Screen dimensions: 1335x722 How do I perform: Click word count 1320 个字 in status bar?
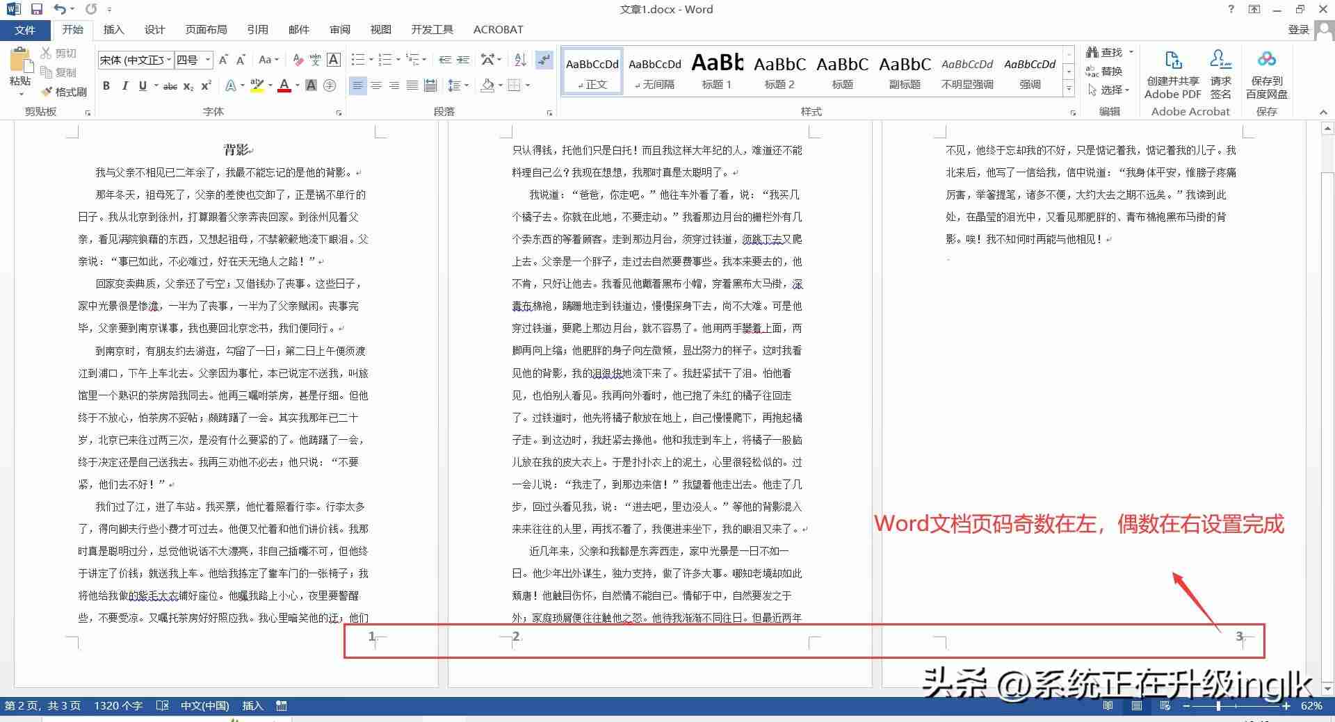point(118,706)
